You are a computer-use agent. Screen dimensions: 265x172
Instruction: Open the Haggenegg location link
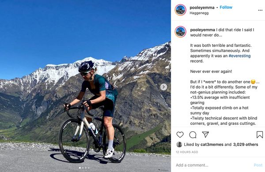point(199,13)
